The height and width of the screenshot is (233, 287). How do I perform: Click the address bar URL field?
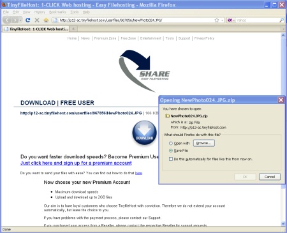pyautogui.click(x=136, y=20)
